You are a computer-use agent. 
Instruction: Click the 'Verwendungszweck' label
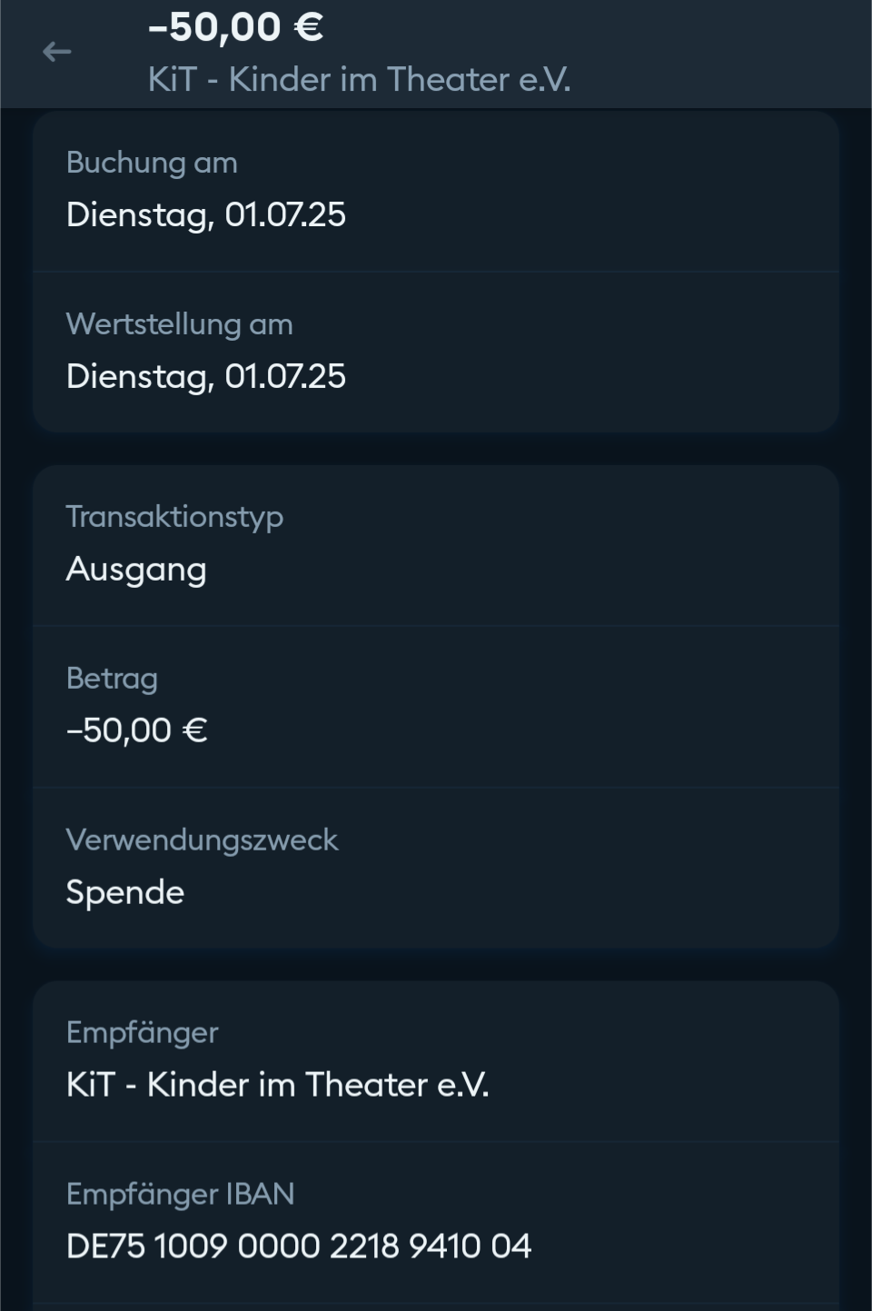pos(202,840)
